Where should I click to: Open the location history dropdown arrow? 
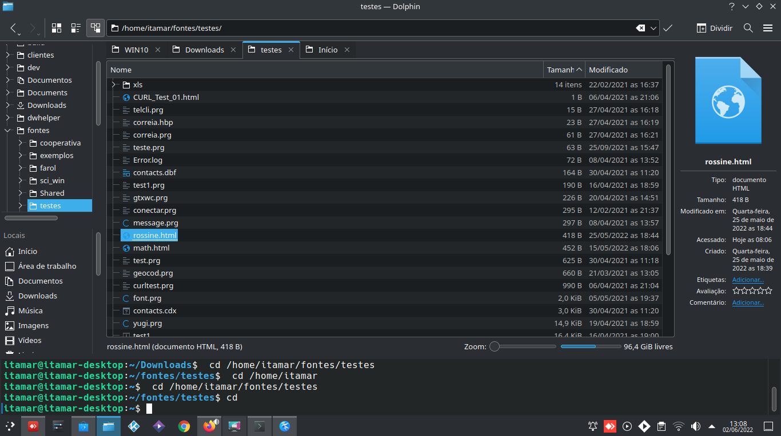tap(653, 28)
